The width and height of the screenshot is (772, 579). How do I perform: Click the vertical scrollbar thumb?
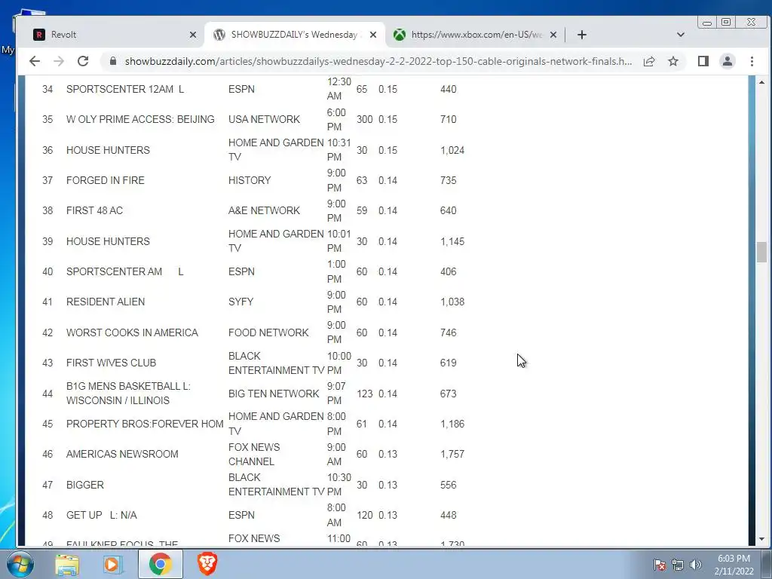761,252
